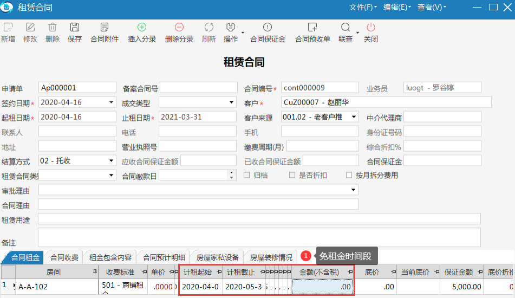Image resolution: width=515 pixels, height=298 pixels.
Task: Click the 缴费周期(月) input field
Action: (x=323, y=146)
